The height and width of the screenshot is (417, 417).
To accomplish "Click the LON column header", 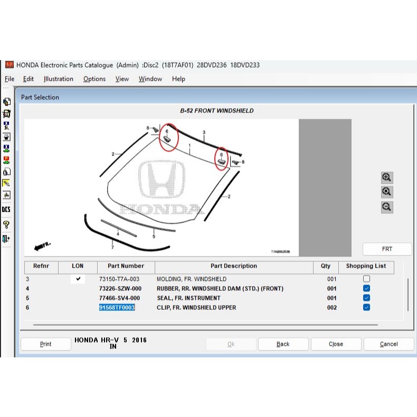I will click(78, 267).
